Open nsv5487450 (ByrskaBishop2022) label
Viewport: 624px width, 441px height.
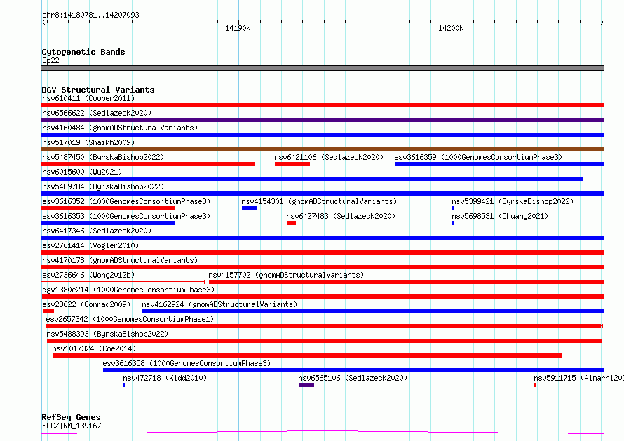(x=103, y=157)
